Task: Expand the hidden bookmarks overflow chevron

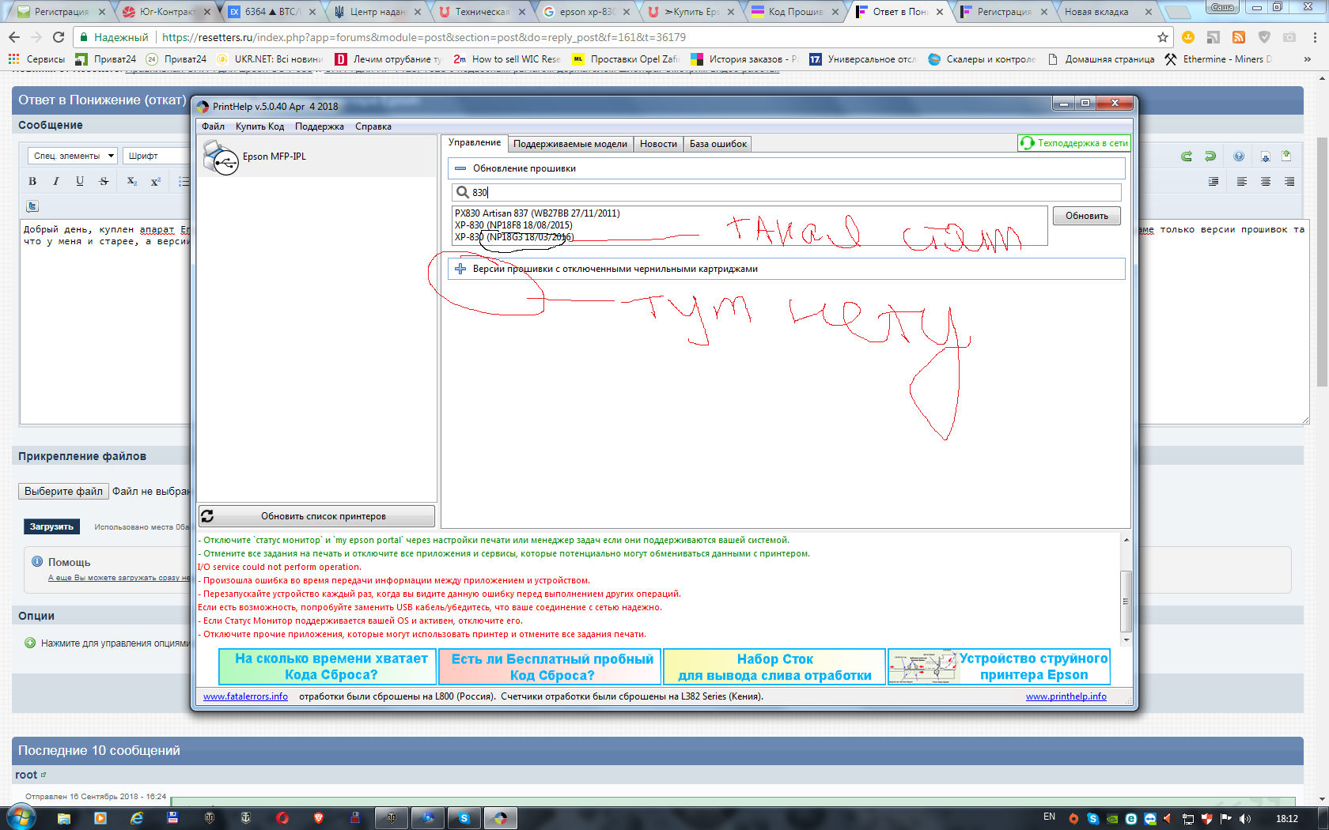Action: [x=1307, y=59]
